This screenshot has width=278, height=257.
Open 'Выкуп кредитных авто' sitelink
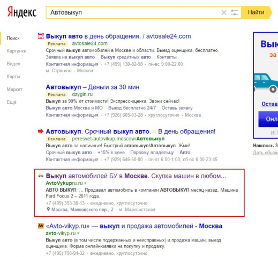pyautogui.click(x=125, y=57)
